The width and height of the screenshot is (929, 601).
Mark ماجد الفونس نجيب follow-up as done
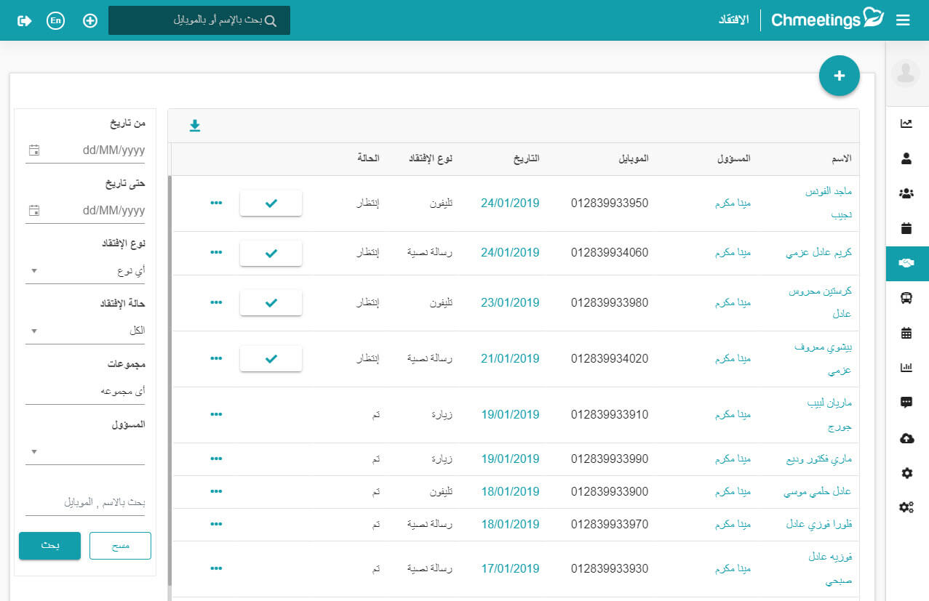pos(271,203)
